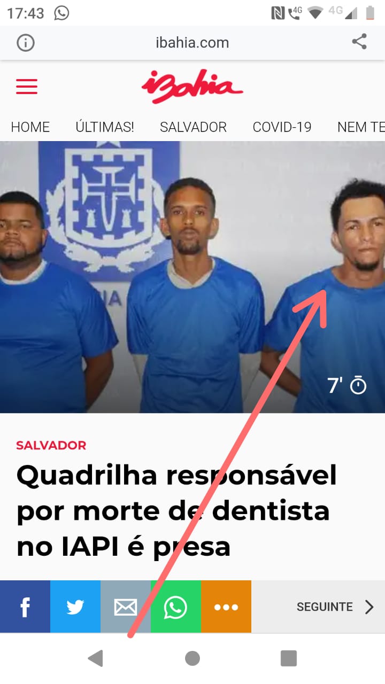Share the article via WhatsApp button
Screen dimensions: 385x684
176,607
